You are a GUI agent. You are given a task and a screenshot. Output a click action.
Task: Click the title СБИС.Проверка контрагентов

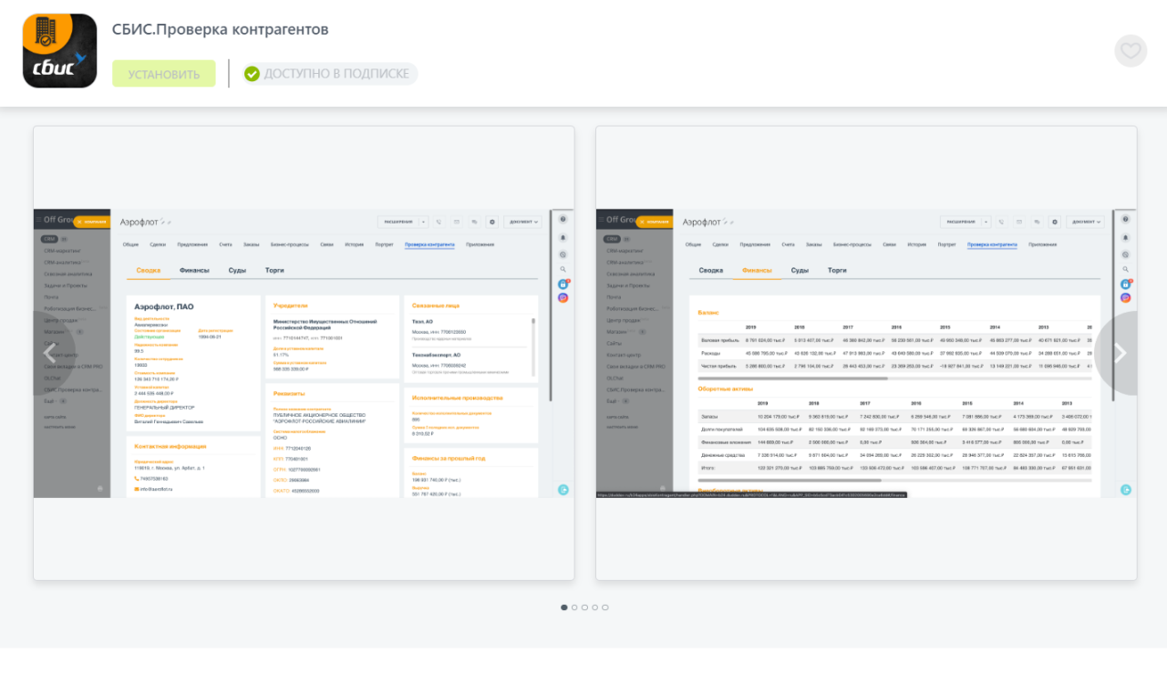(x=220, y=29)
